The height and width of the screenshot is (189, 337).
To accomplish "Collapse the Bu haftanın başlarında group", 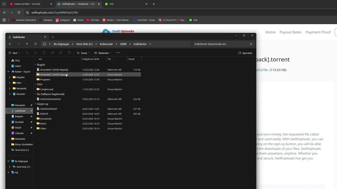I will click(x=36, y=94).
